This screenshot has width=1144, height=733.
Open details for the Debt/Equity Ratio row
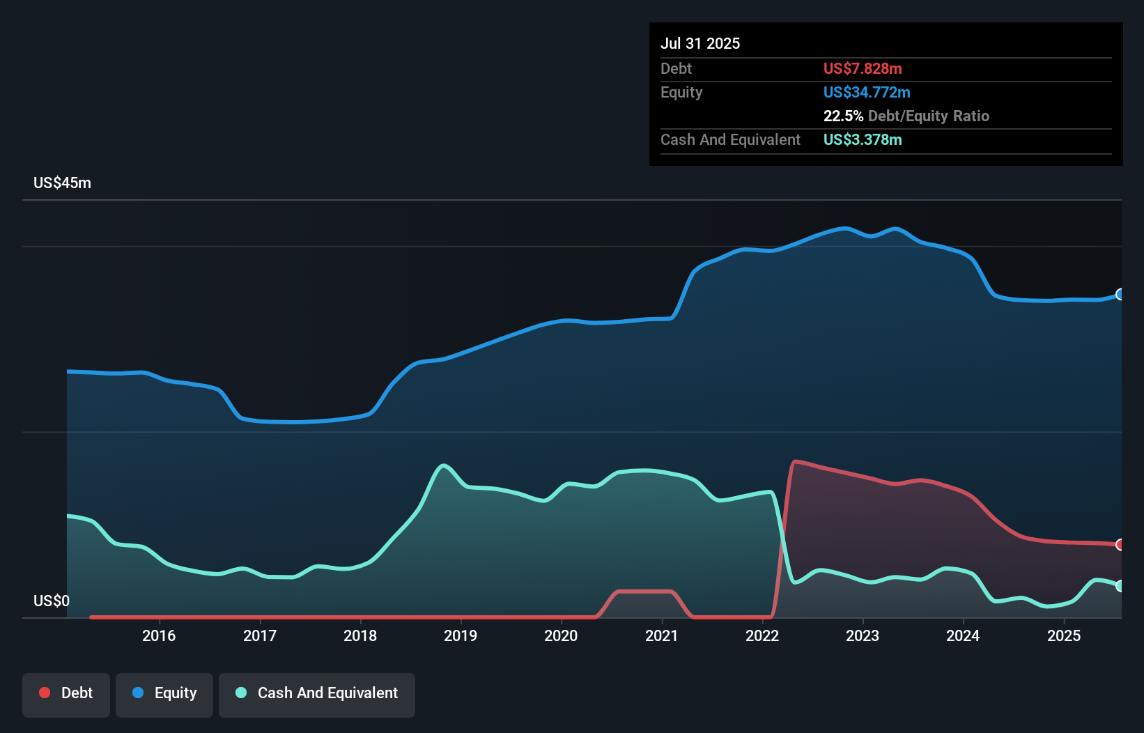click(x=906, y=116)
